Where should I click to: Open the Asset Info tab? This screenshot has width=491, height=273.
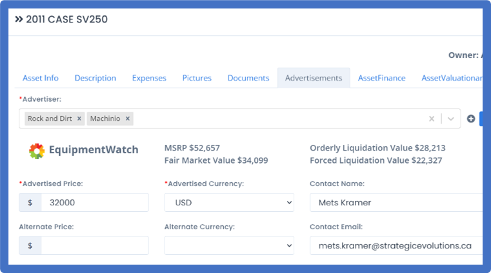coord(41,78)
